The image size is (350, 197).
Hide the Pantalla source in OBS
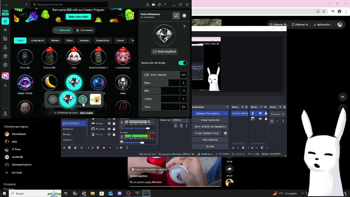(109, 129)
